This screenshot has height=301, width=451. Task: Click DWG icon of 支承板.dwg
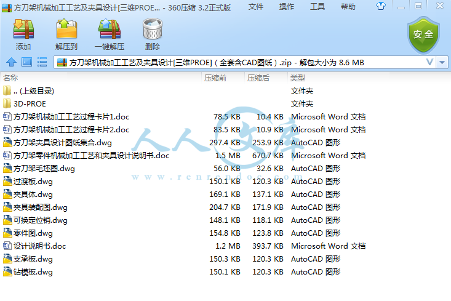tap(7, 259)
